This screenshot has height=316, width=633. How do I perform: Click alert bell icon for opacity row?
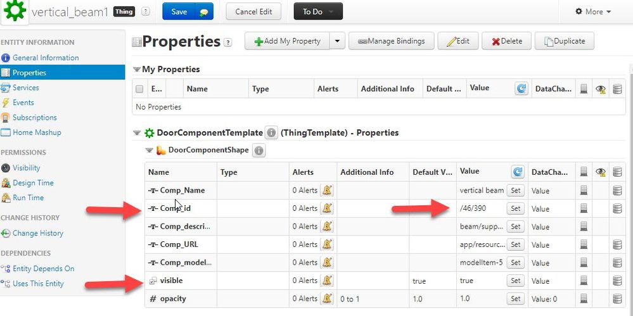pyautogui.click(x=327, y=298)
